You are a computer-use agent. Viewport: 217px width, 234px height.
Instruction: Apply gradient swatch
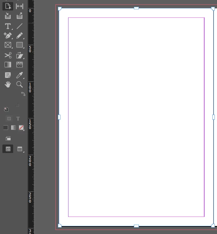13,128
